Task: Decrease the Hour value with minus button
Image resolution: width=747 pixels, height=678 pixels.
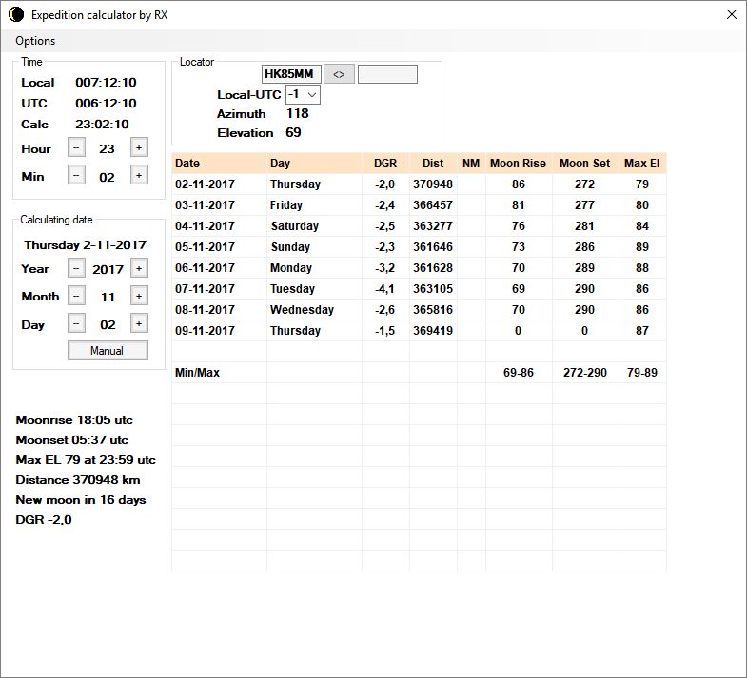Action: pos(77,147)
